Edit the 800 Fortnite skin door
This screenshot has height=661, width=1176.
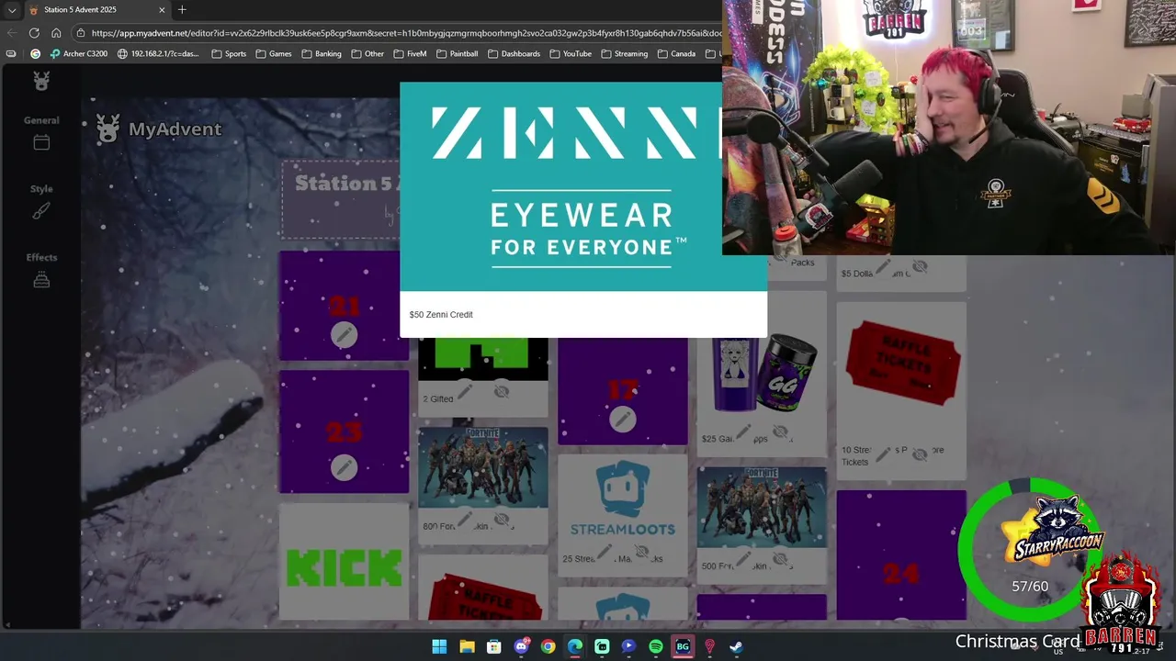tap(465, 521)
